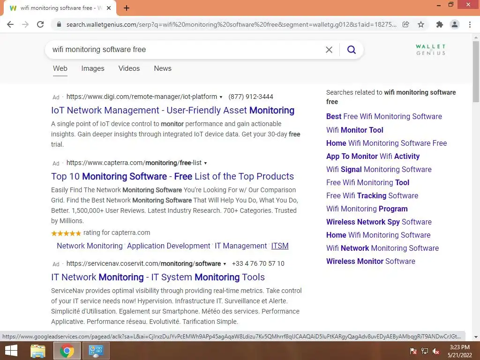This screenshot has height=360, width=480.
Task: Click the share page icon in address bar
Action: point(405,24)
